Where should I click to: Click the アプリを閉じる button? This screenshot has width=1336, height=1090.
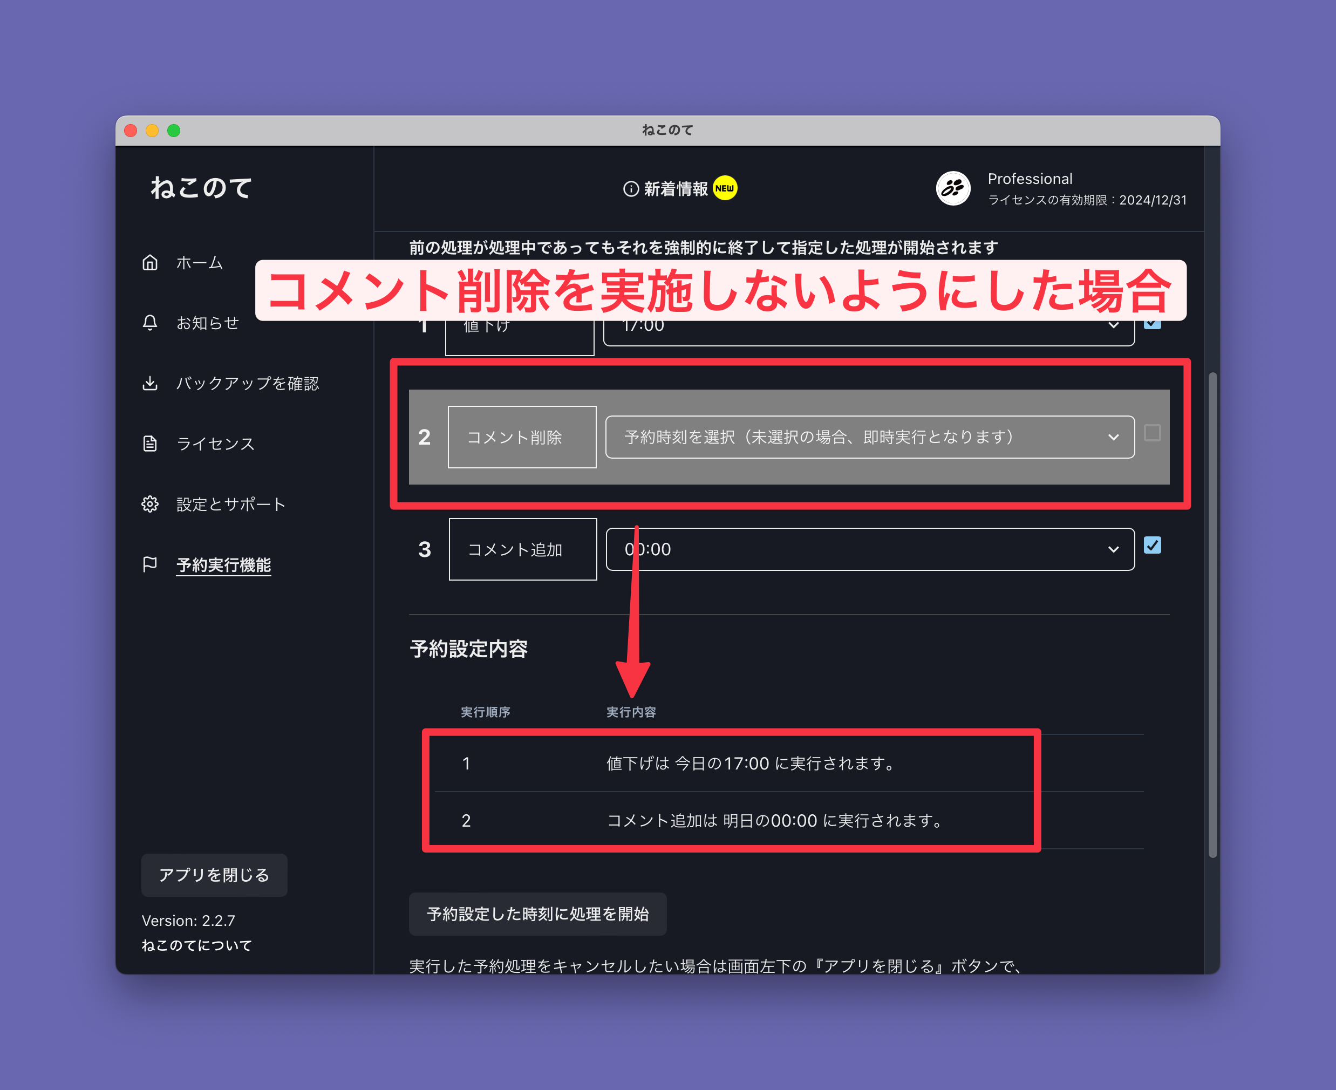click(x=214, y=875)
